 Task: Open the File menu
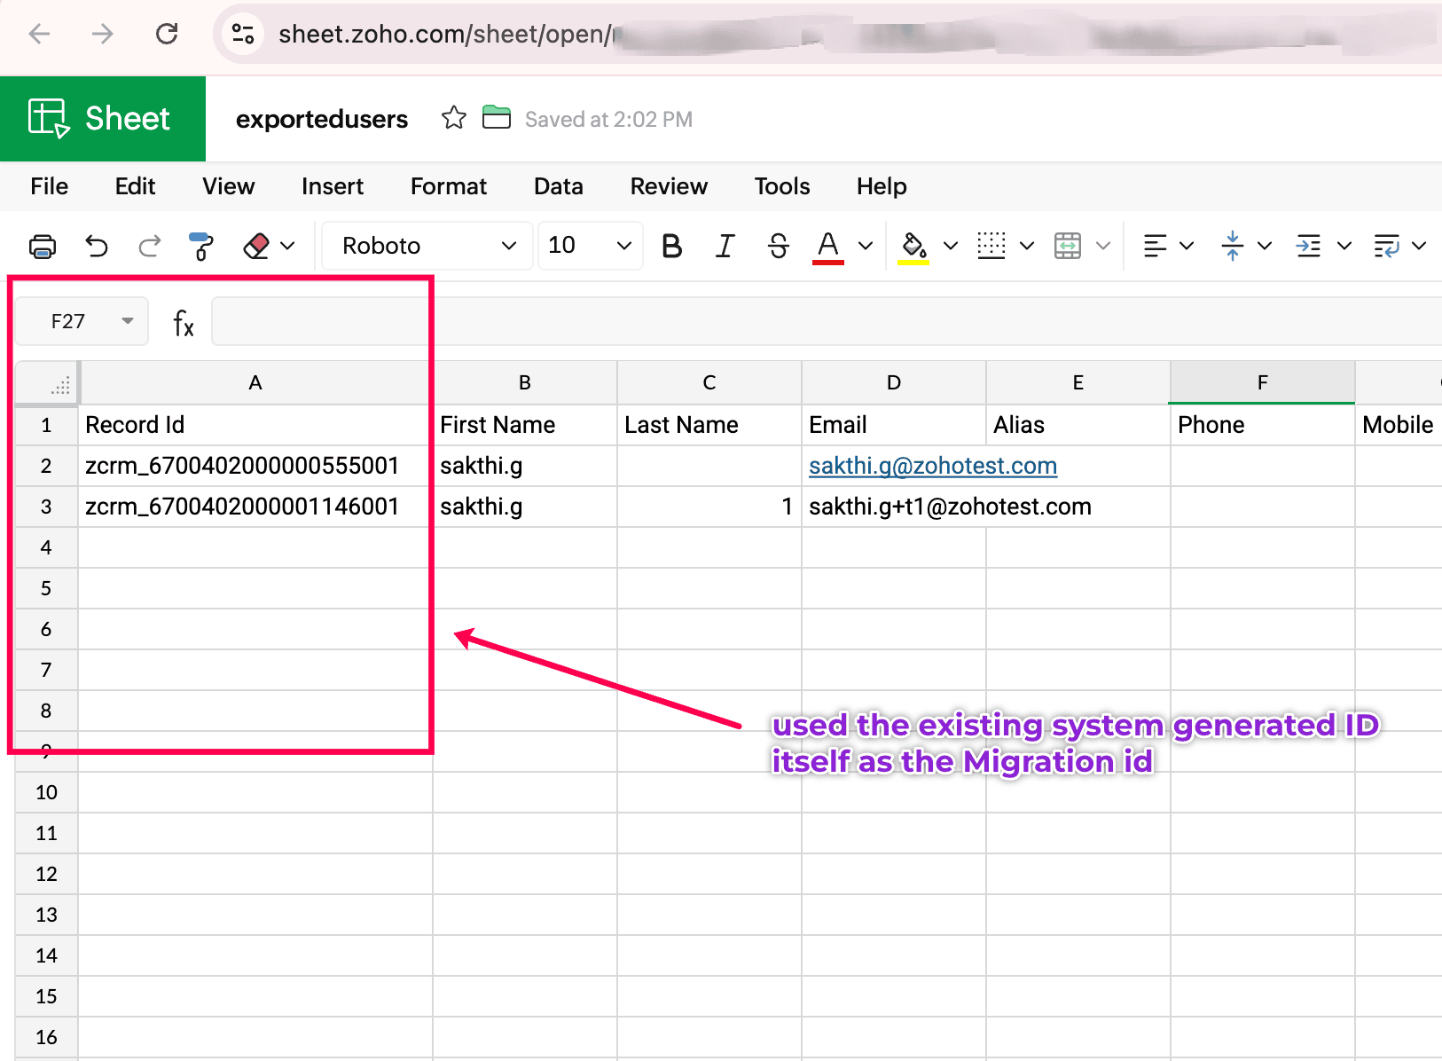[50, 186]
